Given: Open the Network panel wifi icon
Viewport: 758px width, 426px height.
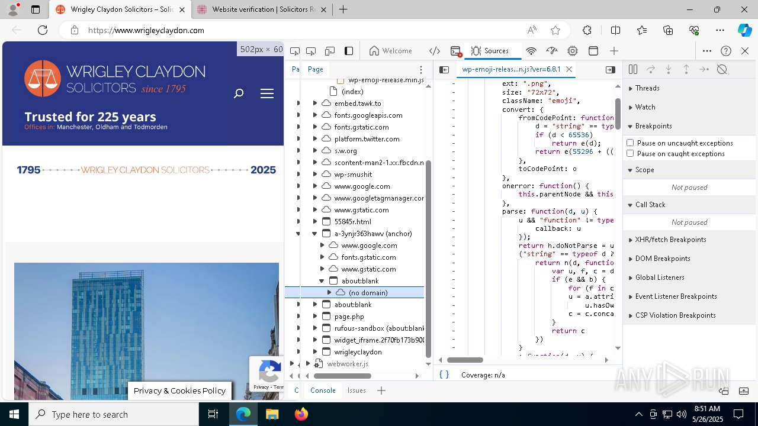Looking at the screenshot, I should [531, 51].
